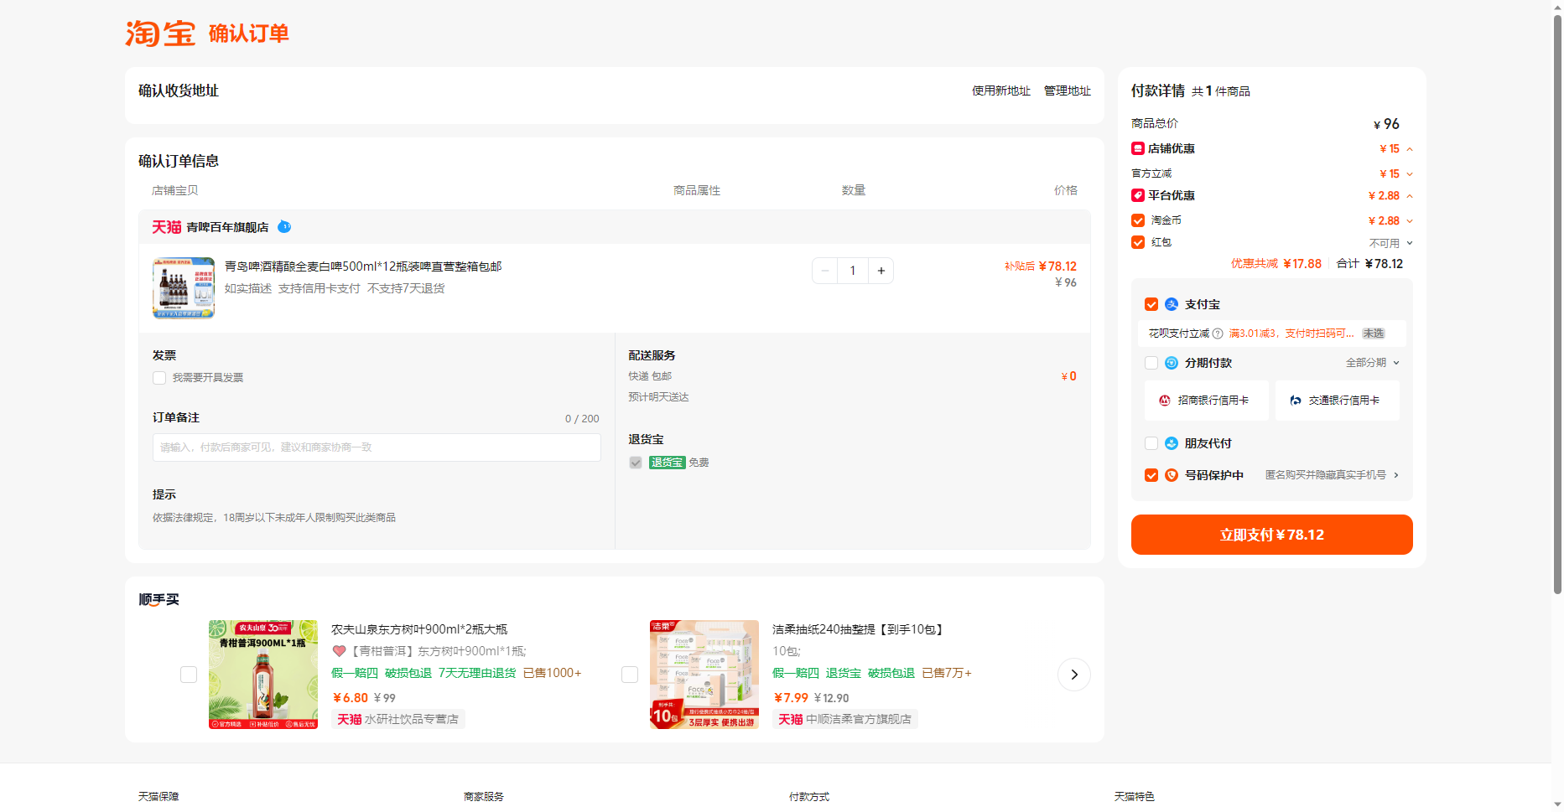The image size is (1564, 812).
Task: Click the blue badge after 青啤百年旗舰店
Action: pyautogui.click(x=284, y=226)
